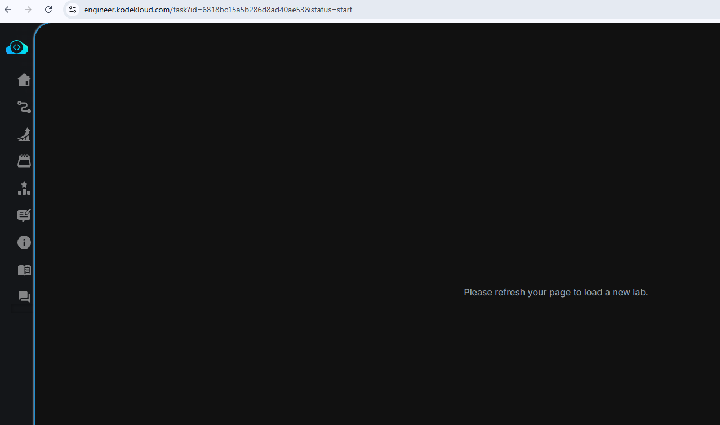This screenshot has width=720, height=425.
Task: Open the info circle icon
Action: pos(24,242)
